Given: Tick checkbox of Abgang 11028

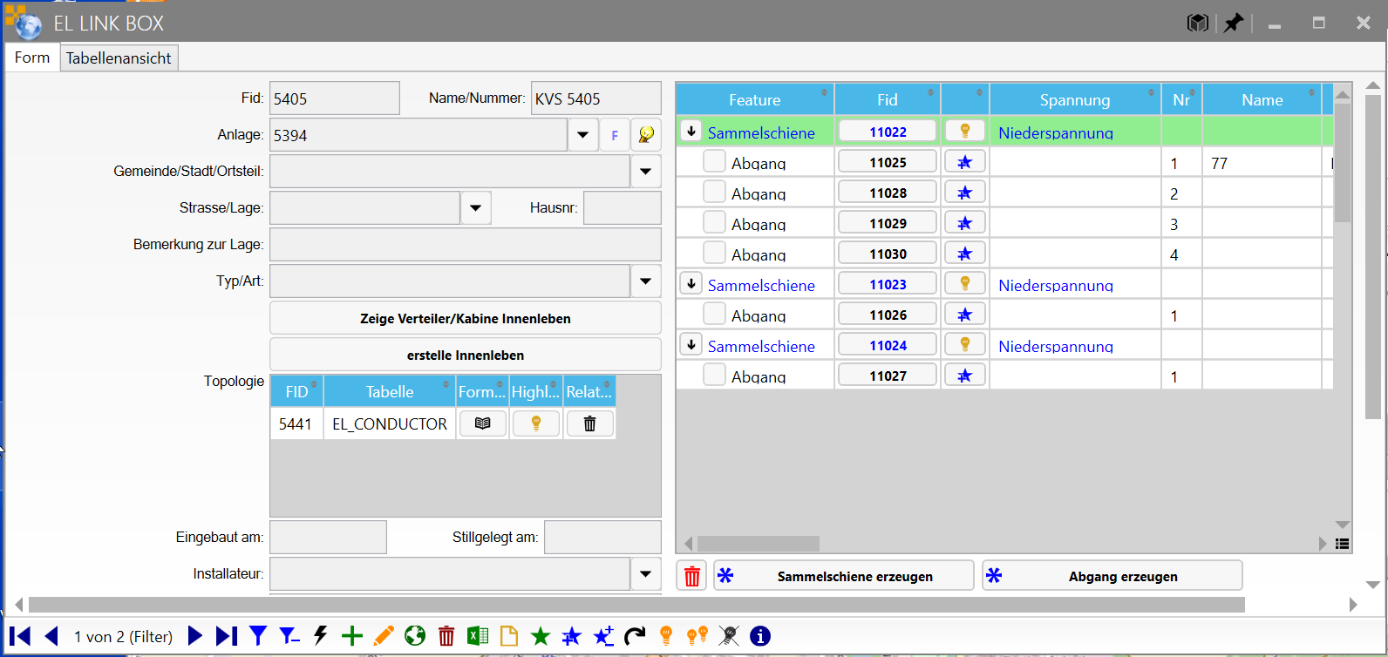Looking at the screenshot, I should coord(714,192).
